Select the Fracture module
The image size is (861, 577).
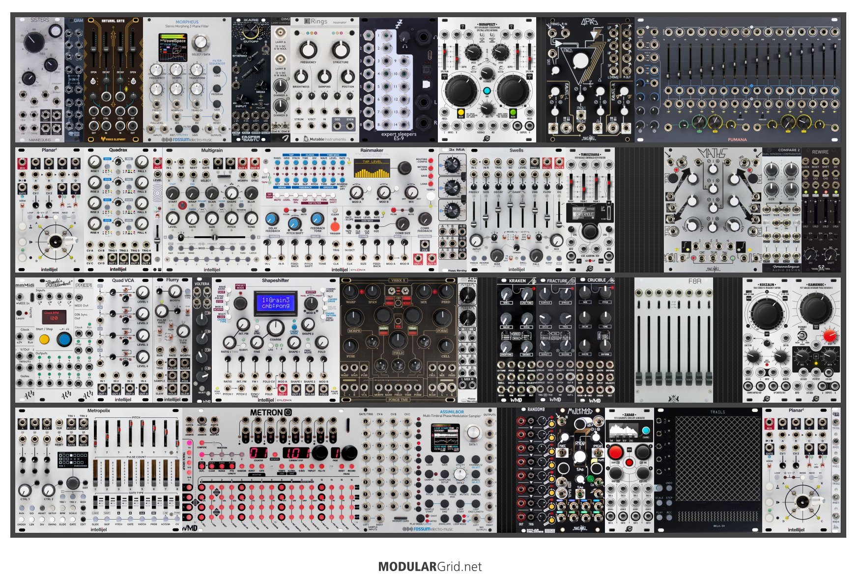(555, 340)
